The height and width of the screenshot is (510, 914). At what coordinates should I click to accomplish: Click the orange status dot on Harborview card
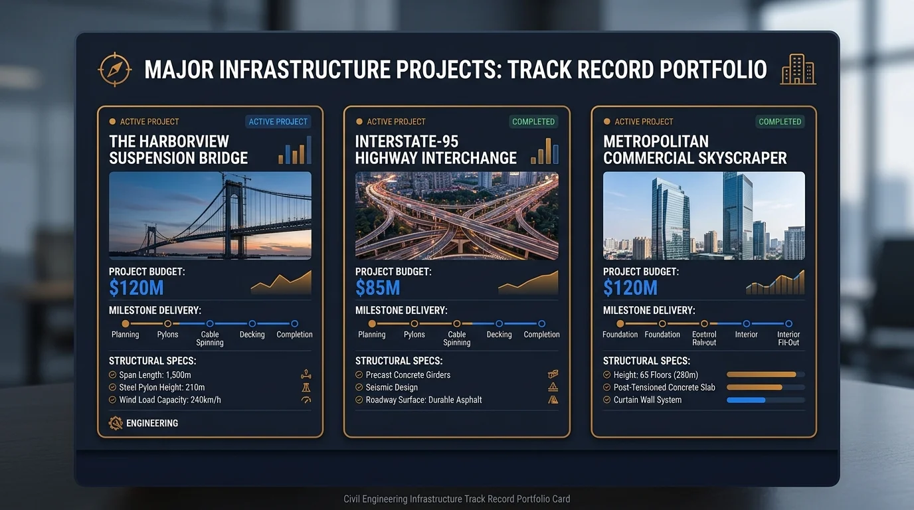pos(112,122)
